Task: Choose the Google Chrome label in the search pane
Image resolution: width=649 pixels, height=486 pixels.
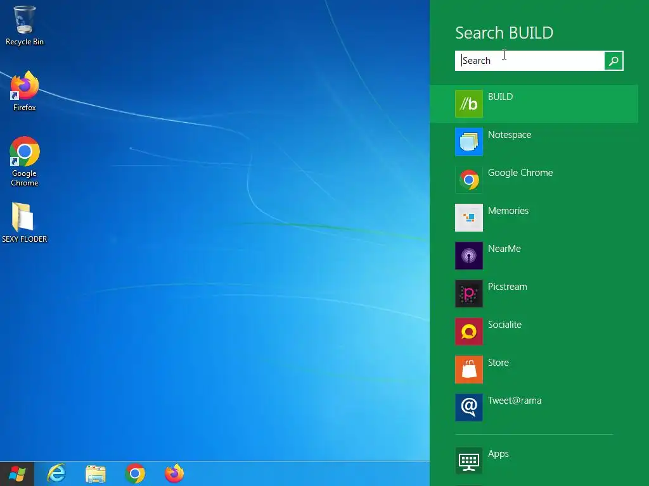Action: [520, 173]
